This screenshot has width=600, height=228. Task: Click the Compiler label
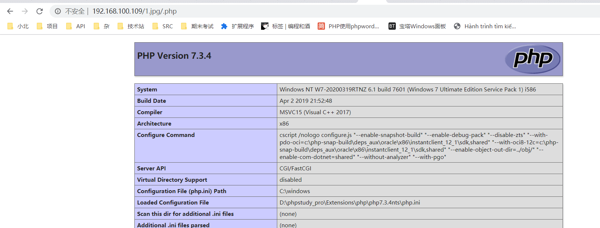tap(149, 112)
